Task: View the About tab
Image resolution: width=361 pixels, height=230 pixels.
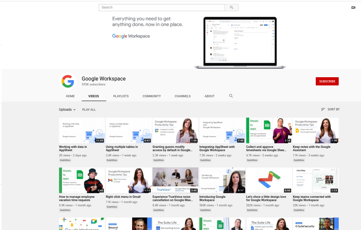Action: coord(210,96)
